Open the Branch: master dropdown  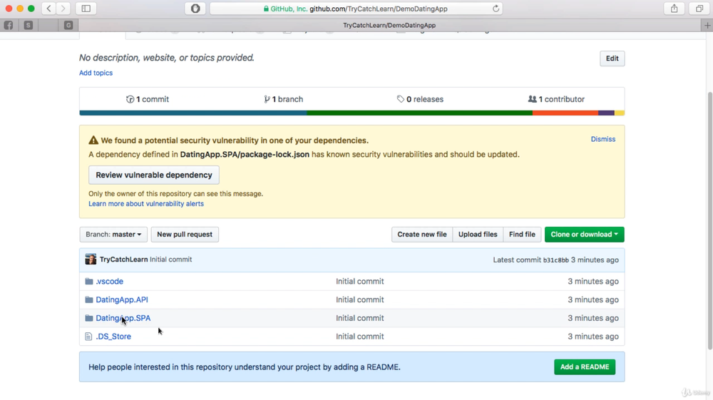[x=113, y=235]
